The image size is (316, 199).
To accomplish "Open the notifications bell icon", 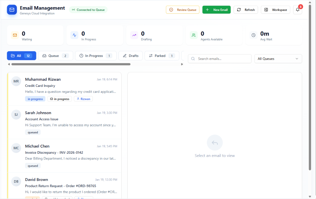I will 297,10.
